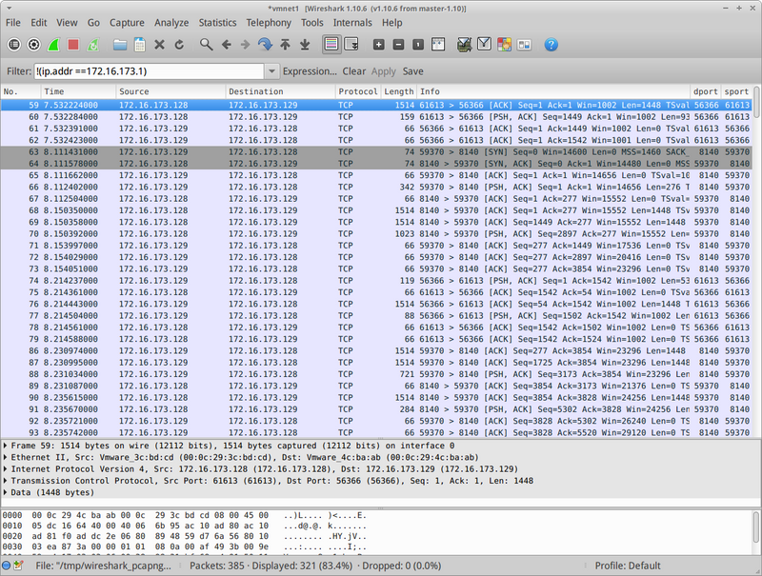762x576 pixels.
Task: Expand Internet Protocol Version 4 node
Action: (x=6, y=469)
